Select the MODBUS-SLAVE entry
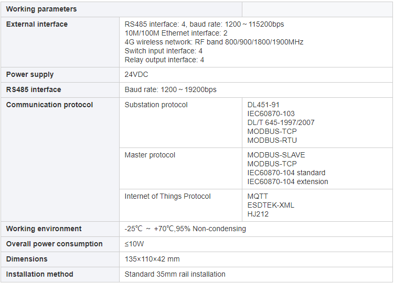The height and width of the screenshot is (284, 394). click(x=276, y=155)
